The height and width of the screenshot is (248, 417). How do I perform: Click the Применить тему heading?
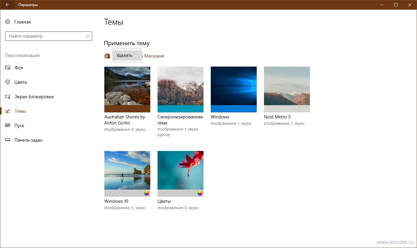coord(127,43)
